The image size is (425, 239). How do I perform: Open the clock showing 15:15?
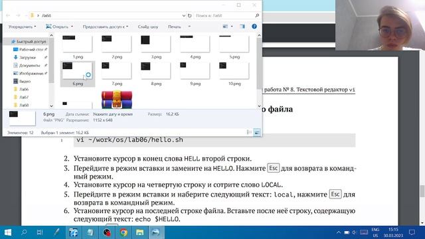click(393, 232)
